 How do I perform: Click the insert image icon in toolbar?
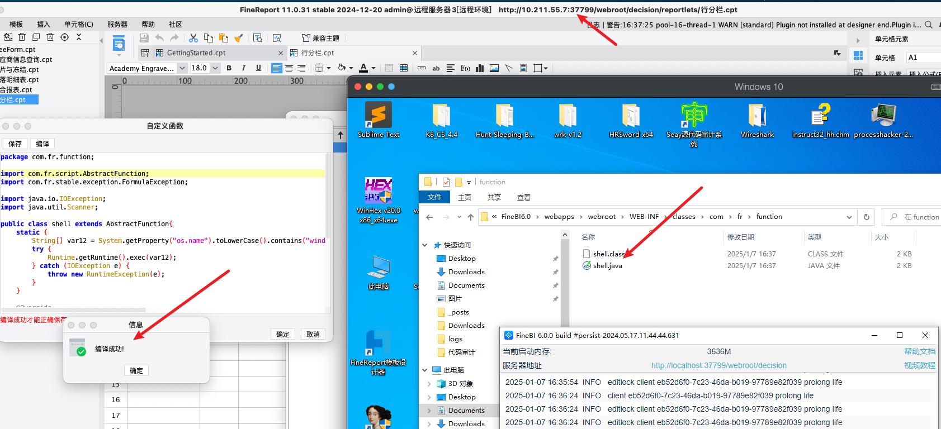(494, 68)
